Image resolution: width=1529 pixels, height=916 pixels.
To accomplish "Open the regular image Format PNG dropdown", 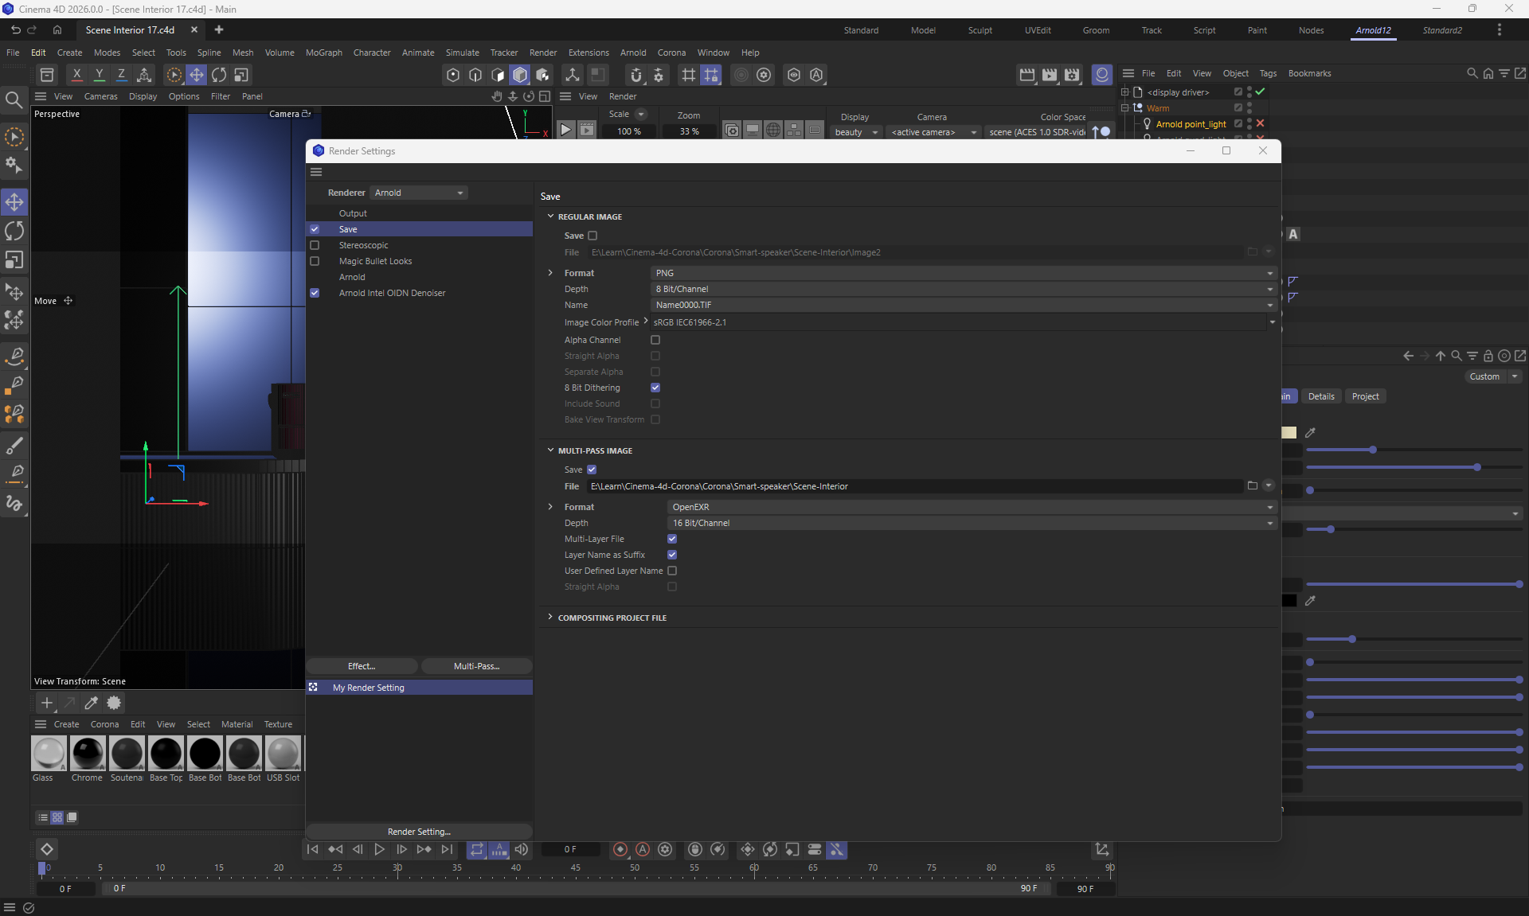I will 964,273.
